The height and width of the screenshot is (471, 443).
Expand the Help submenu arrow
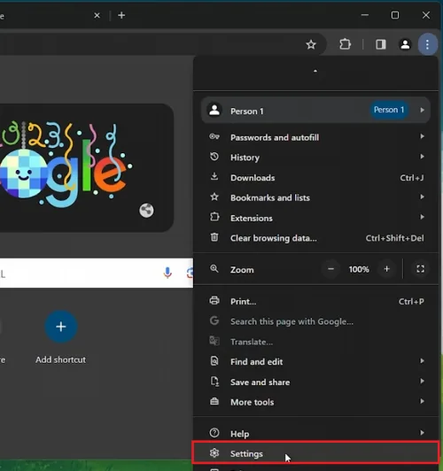pos(422,433)
